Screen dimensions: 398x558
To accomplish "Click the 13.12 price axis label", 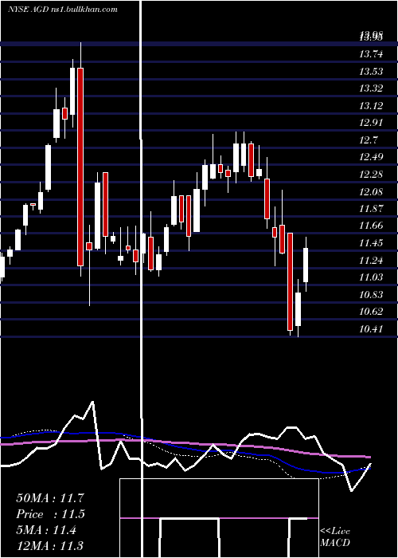I will 371,106.
